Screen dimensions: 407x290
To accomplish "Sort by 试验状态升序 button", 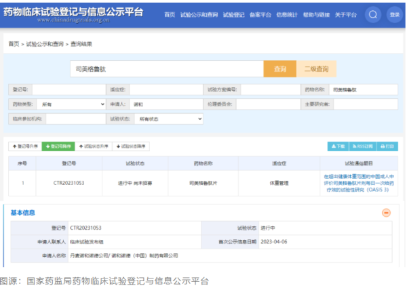I will pos(94,146).
